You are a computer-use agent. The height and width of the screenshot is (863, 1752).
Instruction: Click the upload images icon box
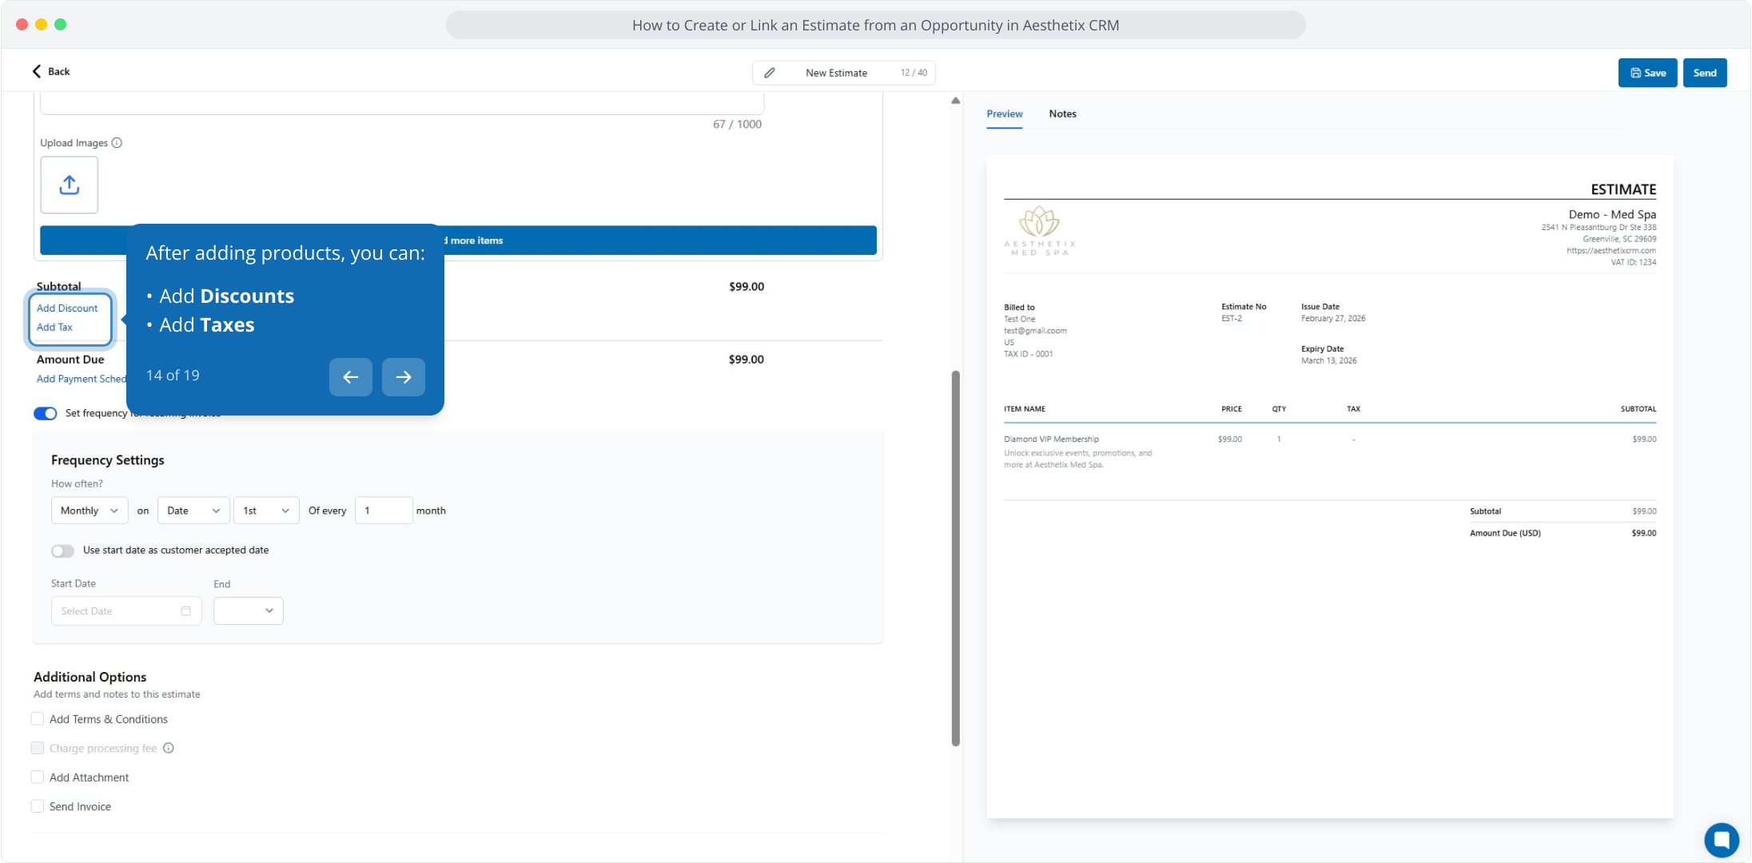click(69, 185)
